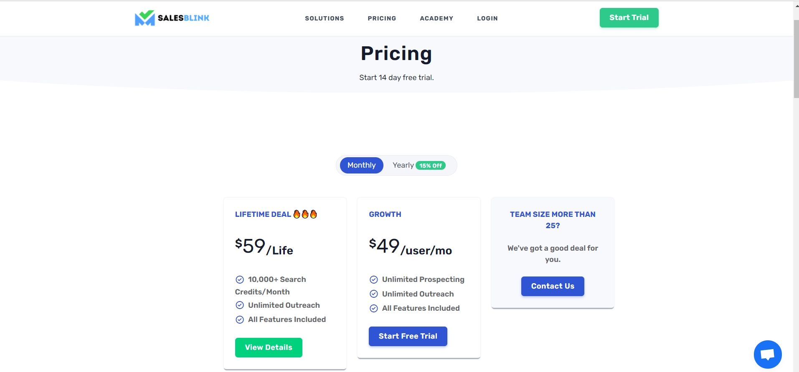Click check icon beside Growth's All Features Included
This screenshot has width=799, height=372.
click(374, 309)
